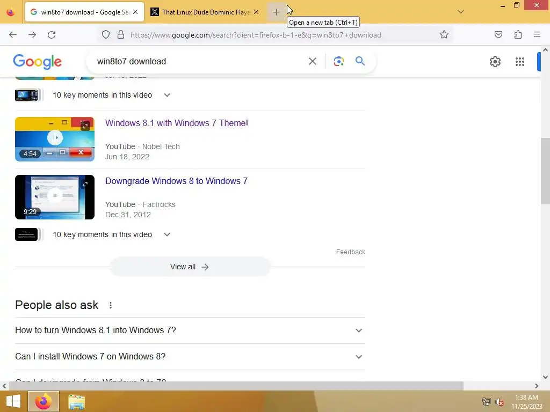
Task: List all tabs with the dropdown arrow
Action: coord(461,12)
